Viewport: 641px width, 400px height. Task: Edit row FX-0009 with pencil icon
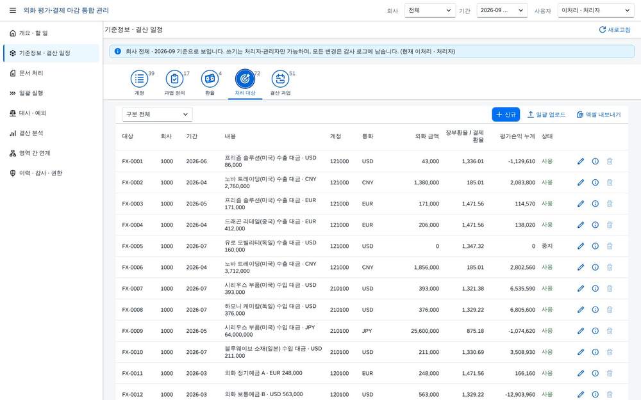tap(581, 331)
